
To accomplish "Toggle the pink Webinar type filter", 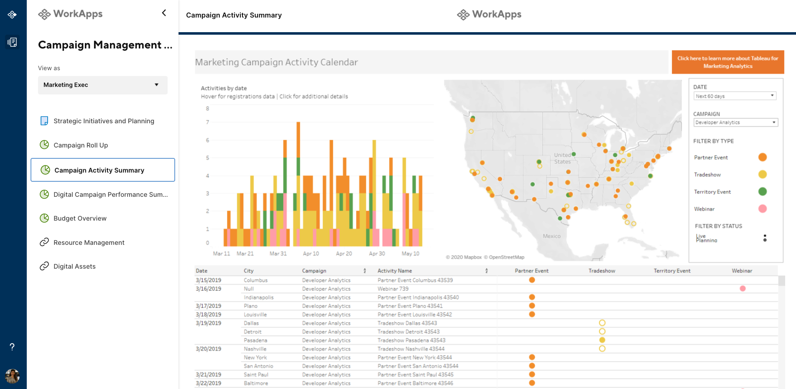I will tap(763, 208).
